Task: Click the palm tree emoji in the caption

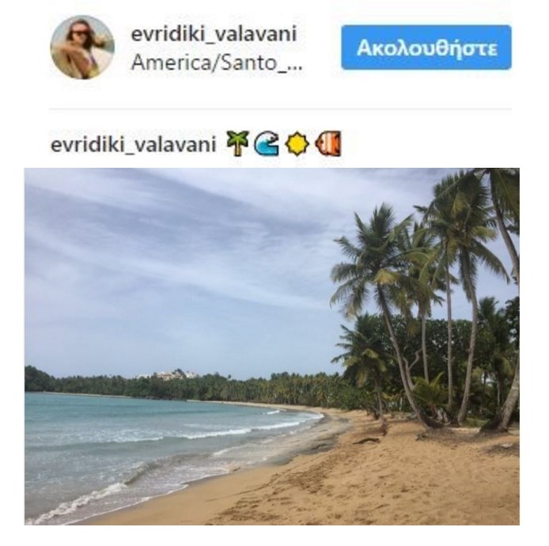Action: tap(238, 143)
